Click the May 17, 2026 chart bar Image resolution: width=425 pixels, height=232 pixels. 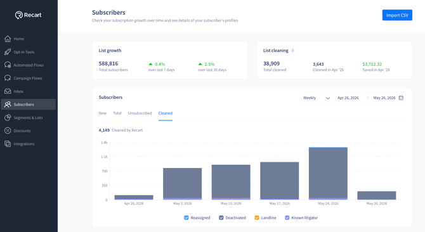(x=280, y=181)
